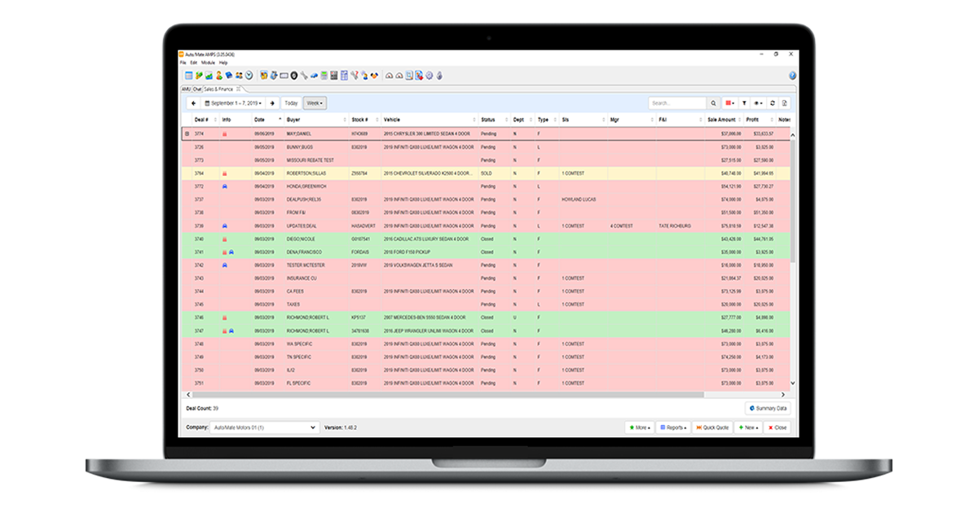Click the Today button
Image resolution: width=978 pixels, height=513 pixels.
(291, 103)
